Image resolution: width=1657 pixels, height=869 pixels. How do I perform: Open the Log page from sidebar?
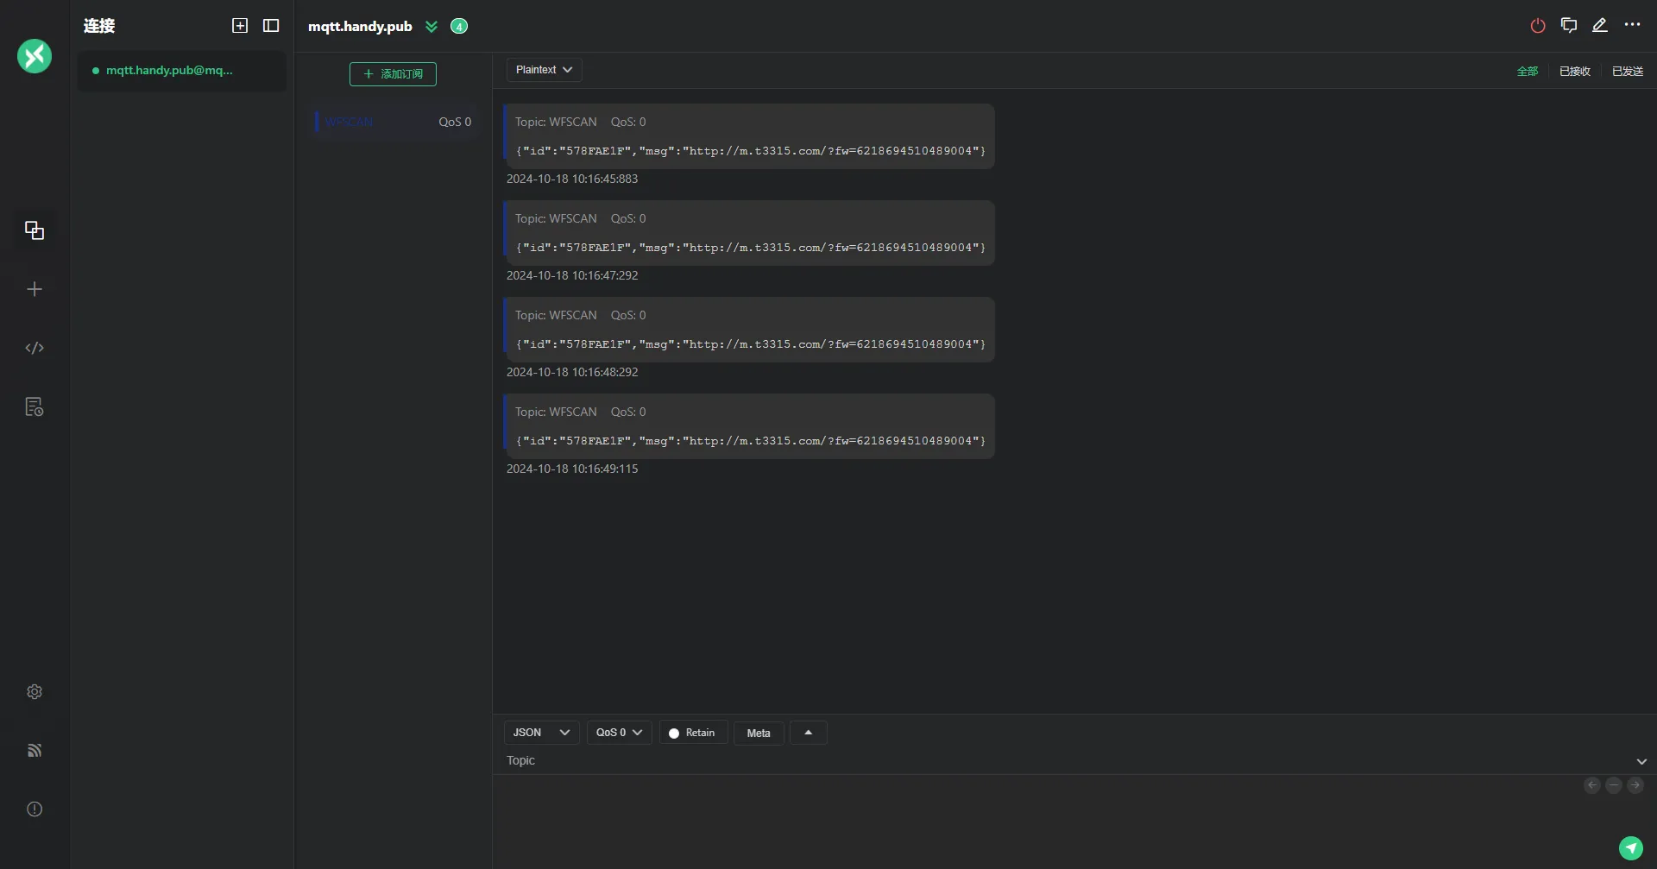point(35,406)
